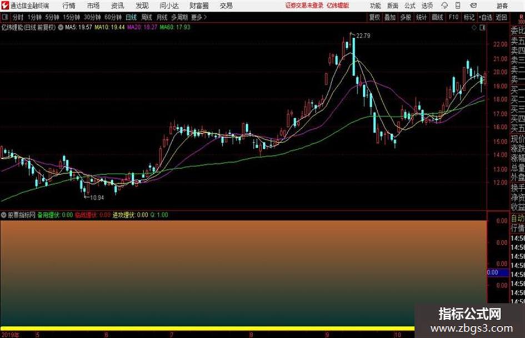
Task: Open the 选项 menu
Action: pyautogui.click(x=427, y=6)
